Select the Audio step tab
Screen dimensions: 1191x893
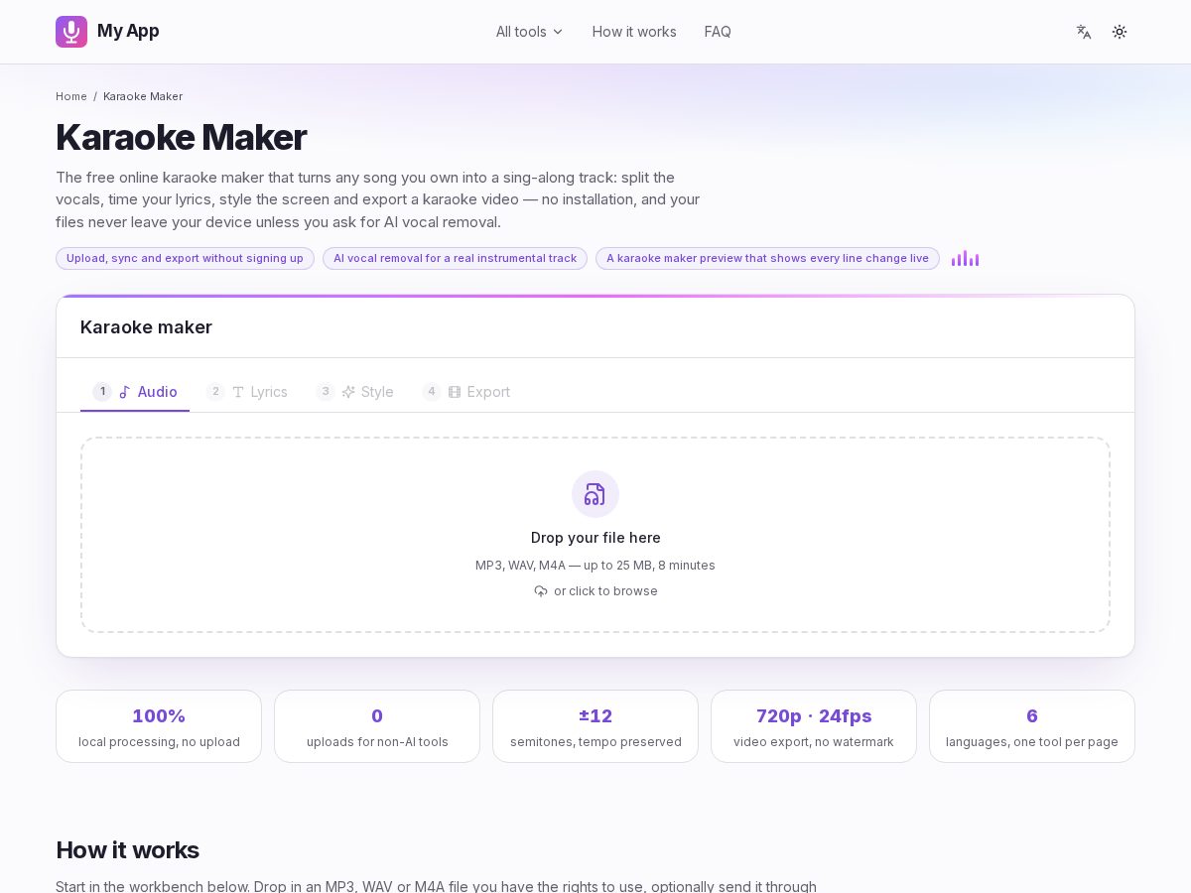[135, 392]
